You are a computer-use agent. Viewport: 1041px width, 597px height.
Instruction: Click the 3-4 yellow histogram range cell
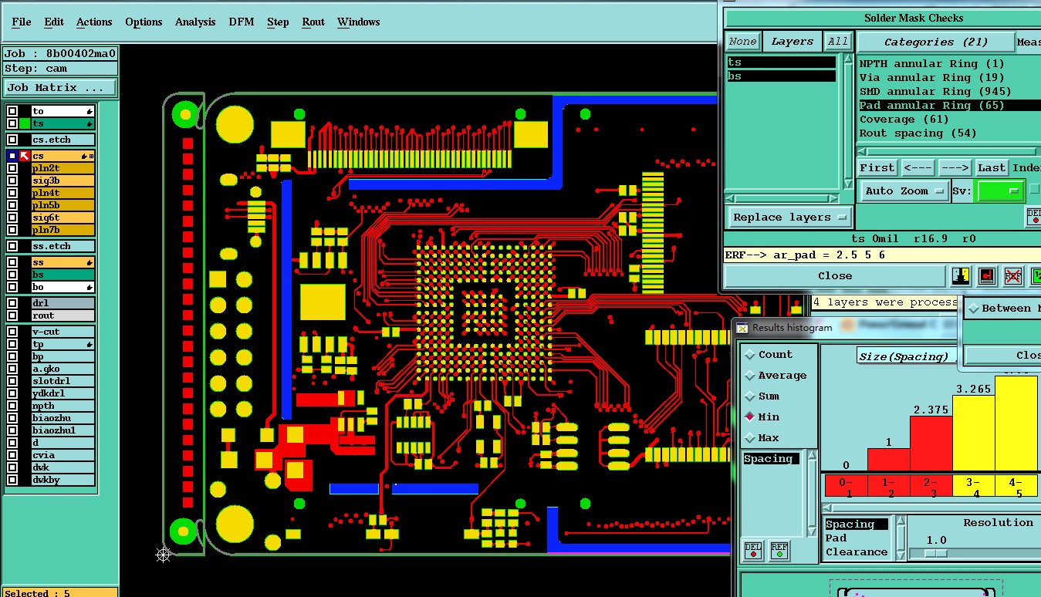pyautogui.click(x=974, y=484)
